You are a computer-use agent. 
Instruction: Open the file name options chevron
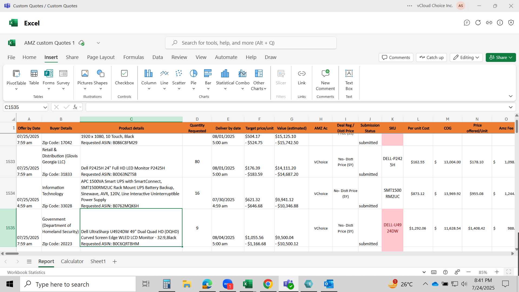click(98, 43)
